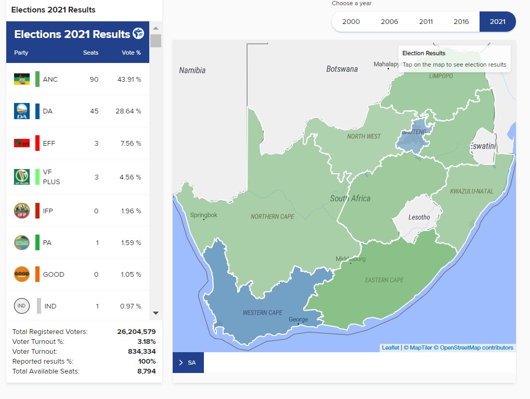
Task: Click the Botswana label on map
Action: tap(342, 69)
